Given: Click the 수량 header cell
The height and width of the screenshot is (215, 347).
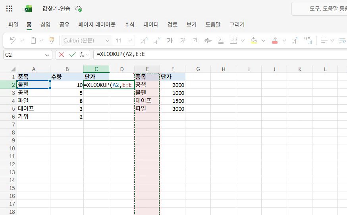Looking at the screenshot, I should 67,77.
